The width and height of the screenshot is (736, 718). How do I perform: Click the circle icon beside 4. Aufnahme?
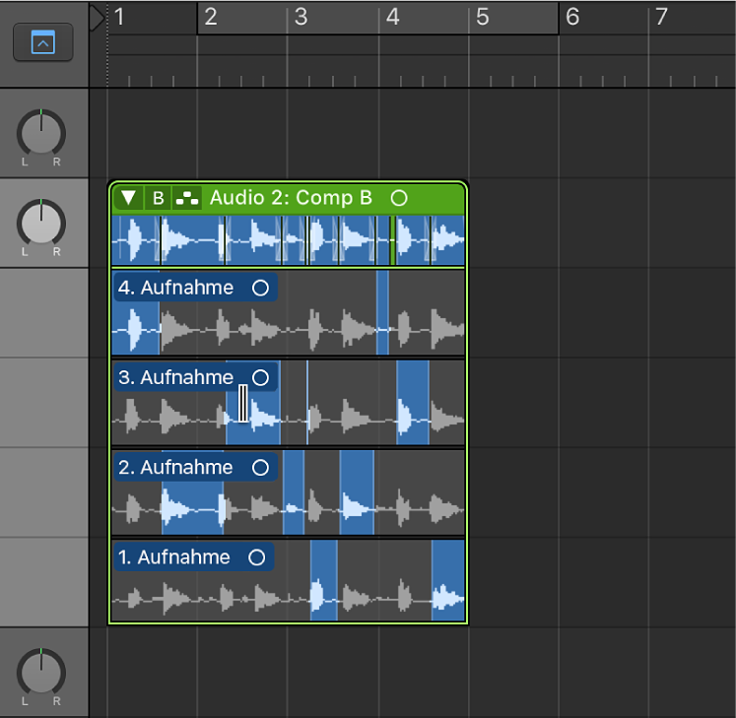pyautogui.click(x=260, y=288)
